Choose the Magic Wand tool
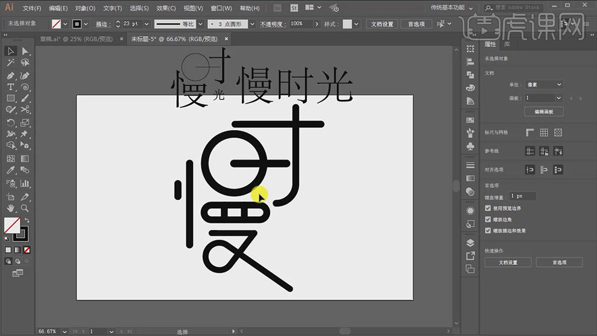Viewport: 597px width, 336px height. coord(10,63)
